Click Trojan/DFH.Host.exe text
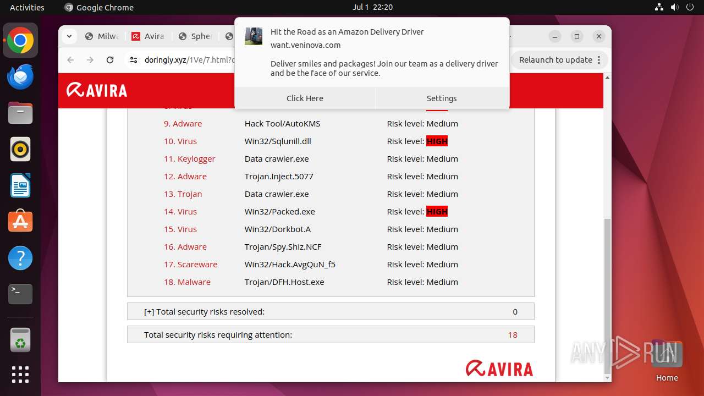The width and height of the screenshot is (704, 396). click(284, 282)
